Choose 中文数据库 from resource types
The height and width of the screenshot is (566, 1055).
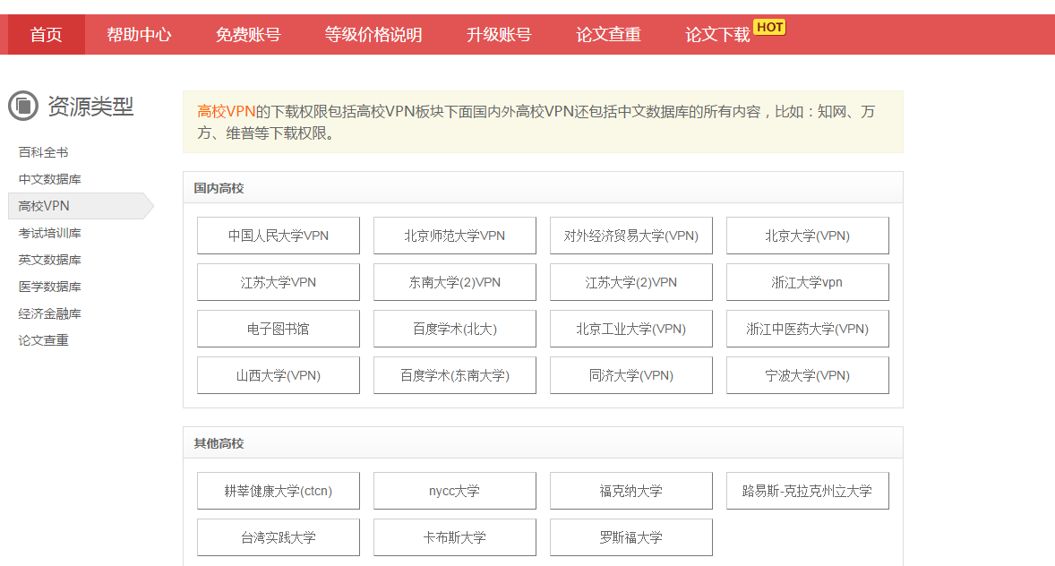pyautogui.click(x=49, y=179)
